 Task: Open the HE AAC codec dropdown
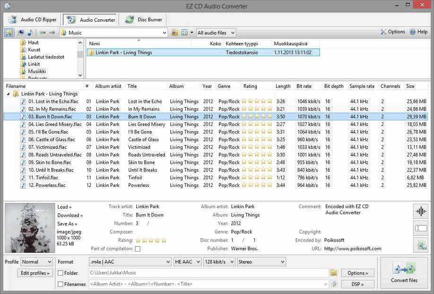[187, 261]
